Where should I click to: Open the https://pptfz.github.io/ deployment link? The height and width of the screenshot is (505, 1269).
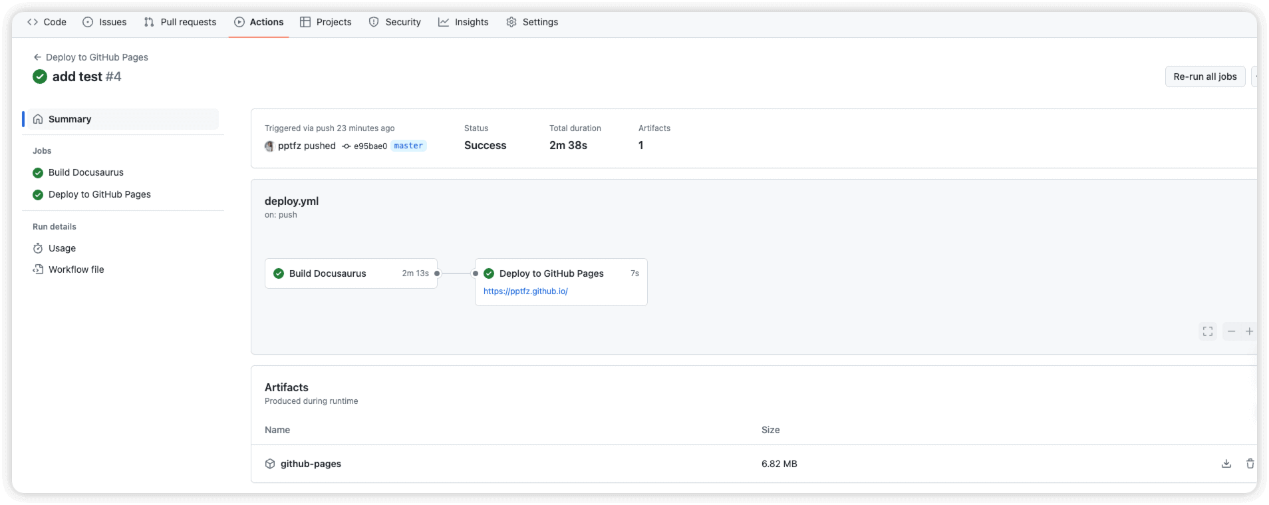[x=525, y=291]
